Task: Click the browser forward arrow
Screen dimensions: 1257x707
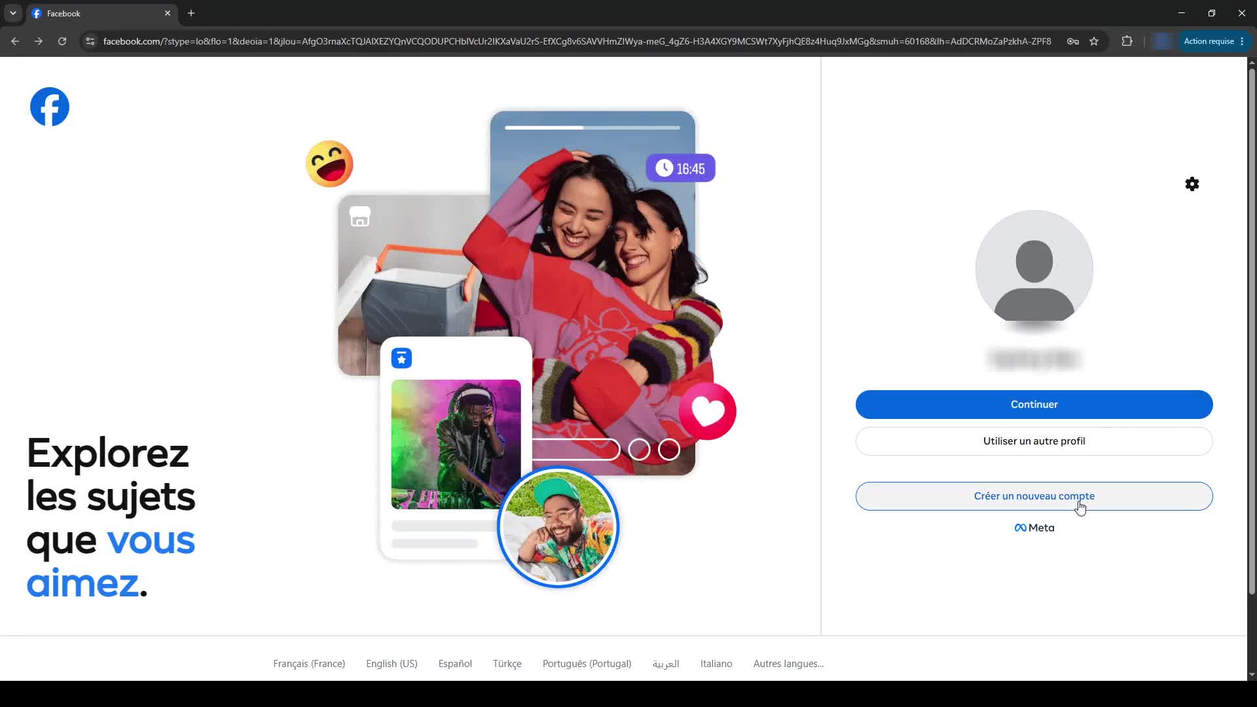Action: coord(39,41)
